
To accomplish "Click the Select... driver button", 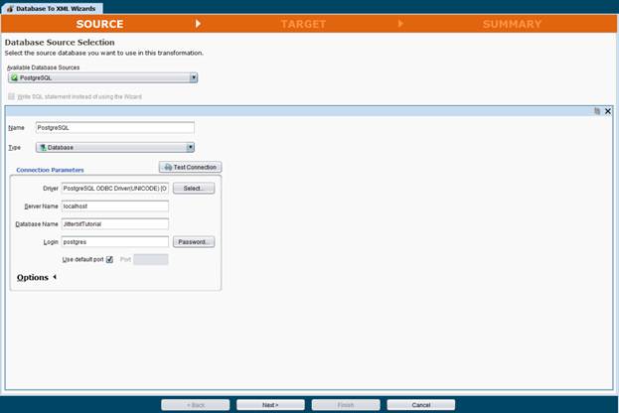I will click(194, 189).
